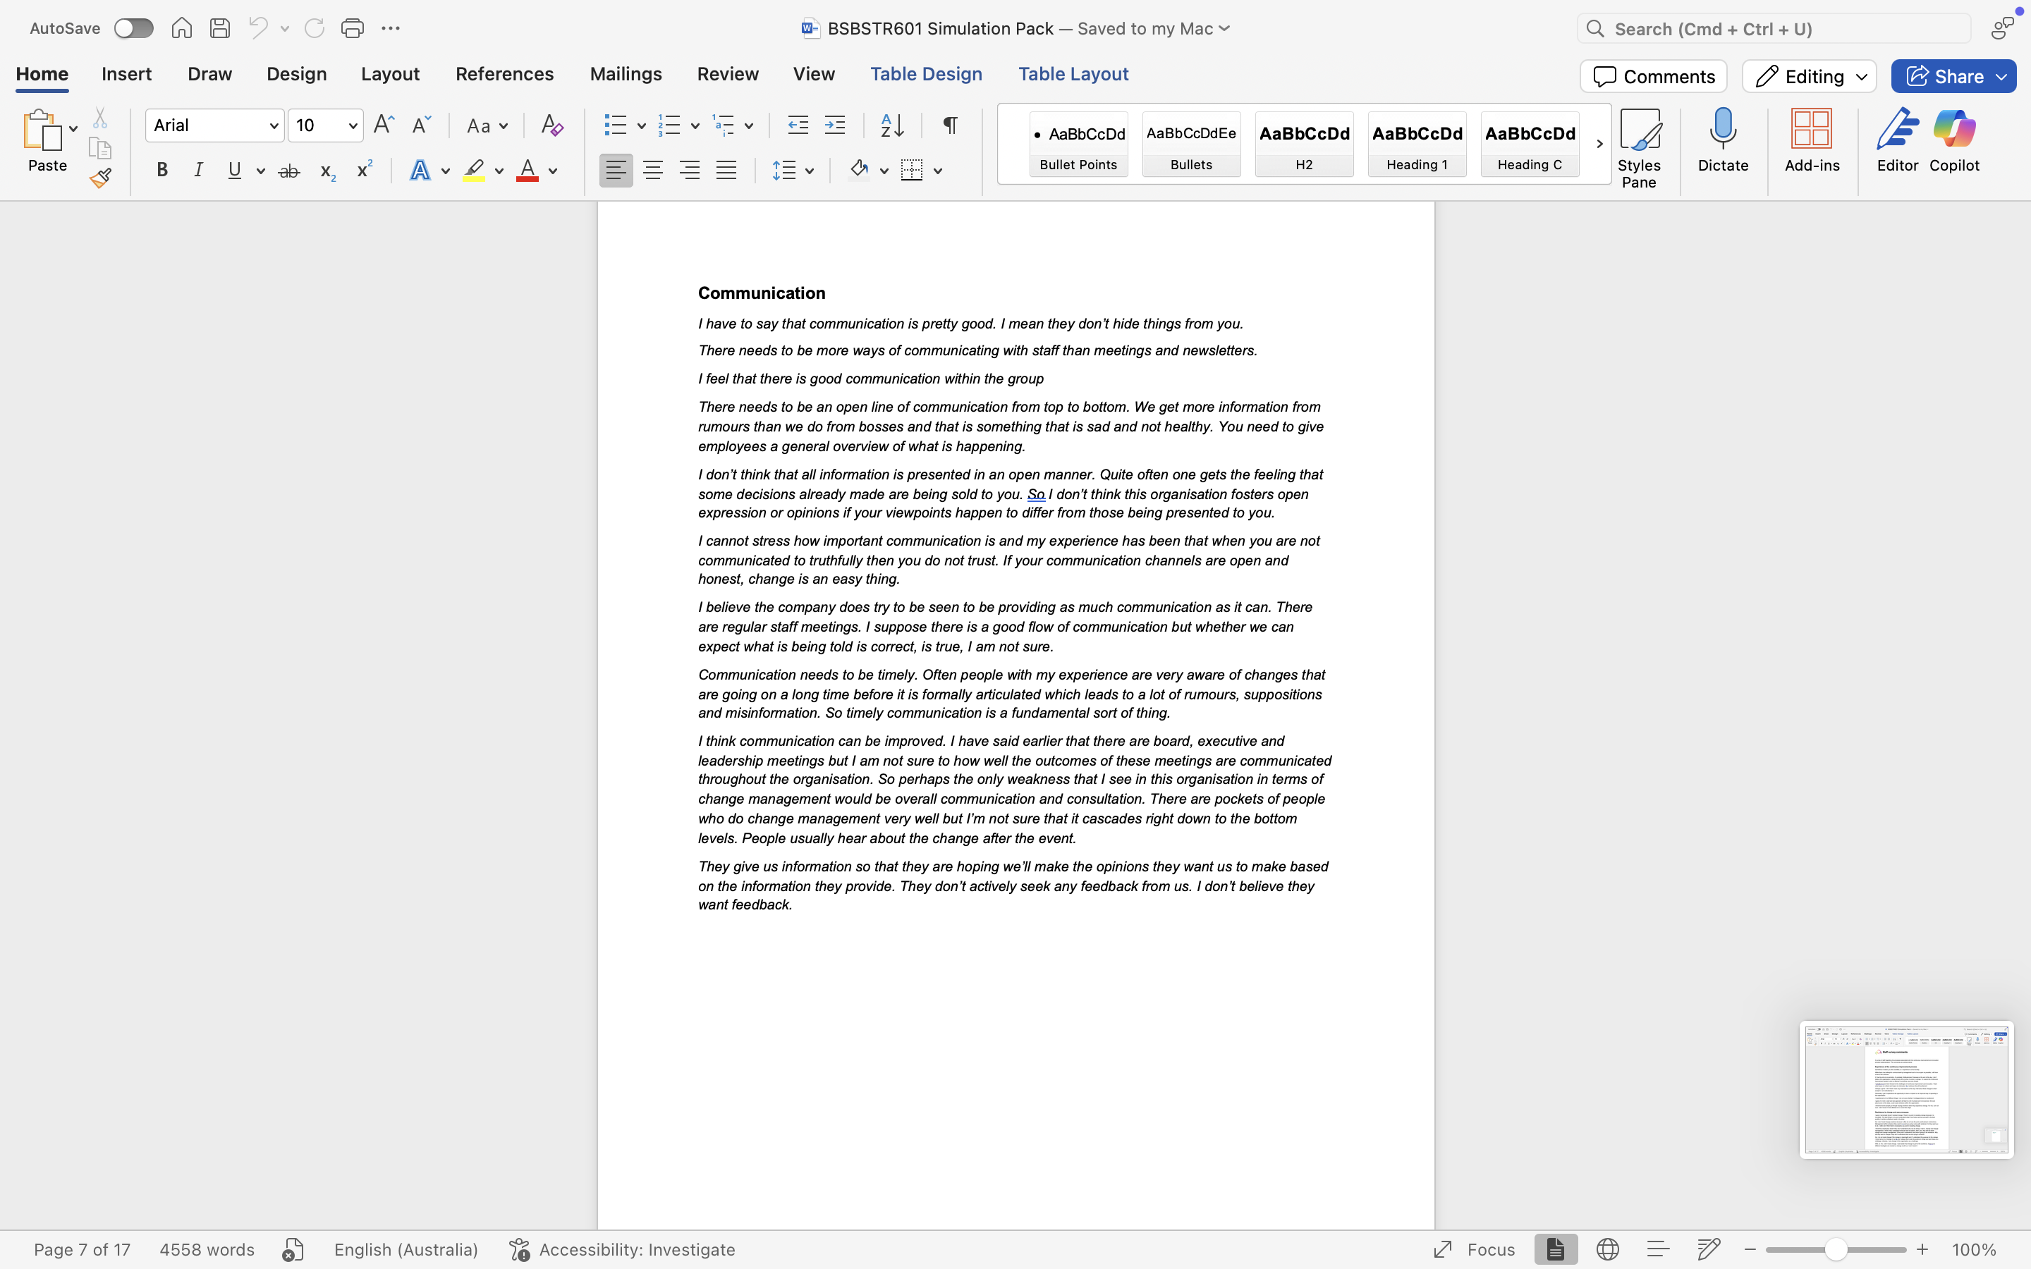Toggle Focus mode in status bar

click(1474, 1249)
